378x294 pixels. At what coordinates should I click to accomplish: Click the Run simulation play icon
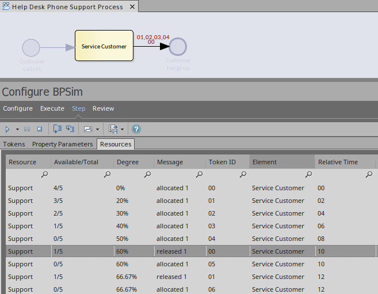7,129
